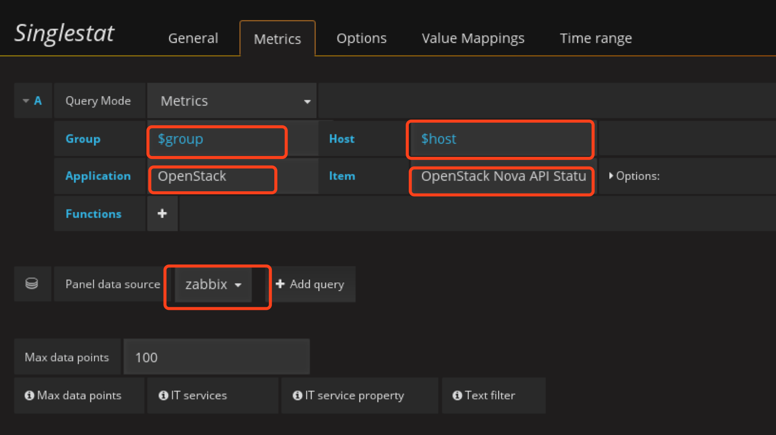The image size is (776, 435).
Task: Click the info icon beside Text filter
Action: pos(457,396)
